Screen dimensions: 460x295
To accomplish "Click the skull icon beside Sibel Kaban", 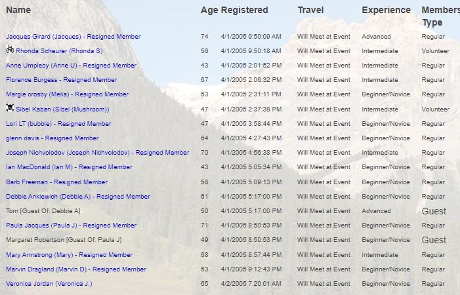I will pos(10,108).
